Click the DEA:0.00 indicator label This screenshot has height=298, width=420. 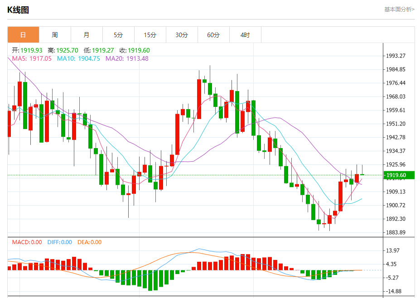coord(89,242)
